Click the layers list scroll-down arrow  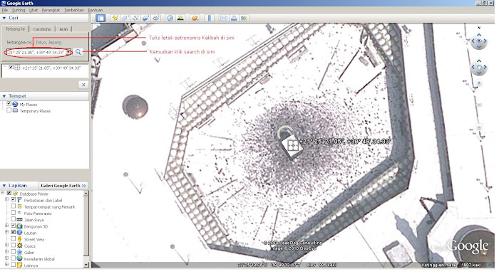[86, 264]
